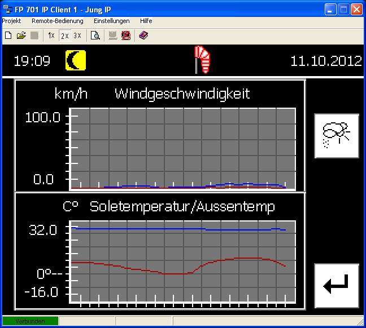
Task: Close the FP 701 IP Client window
Action: (357, 10)
